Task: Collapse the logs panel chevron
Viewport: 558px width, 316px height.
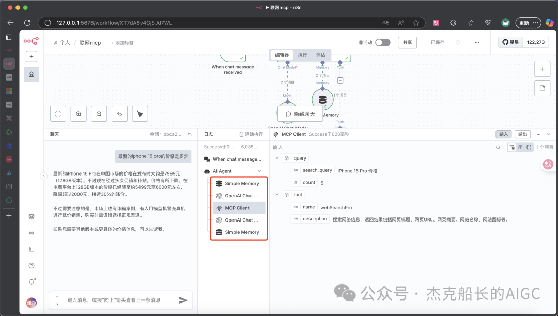Action: [548, 134]
